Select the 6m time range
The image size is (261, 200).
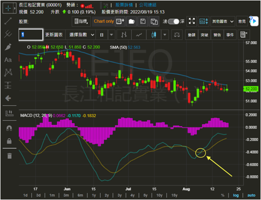point(80,195)
